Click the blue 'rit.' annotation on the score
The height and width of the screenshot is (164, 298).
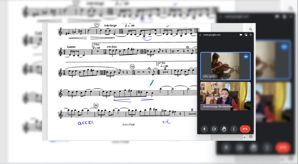coord(167,122)
